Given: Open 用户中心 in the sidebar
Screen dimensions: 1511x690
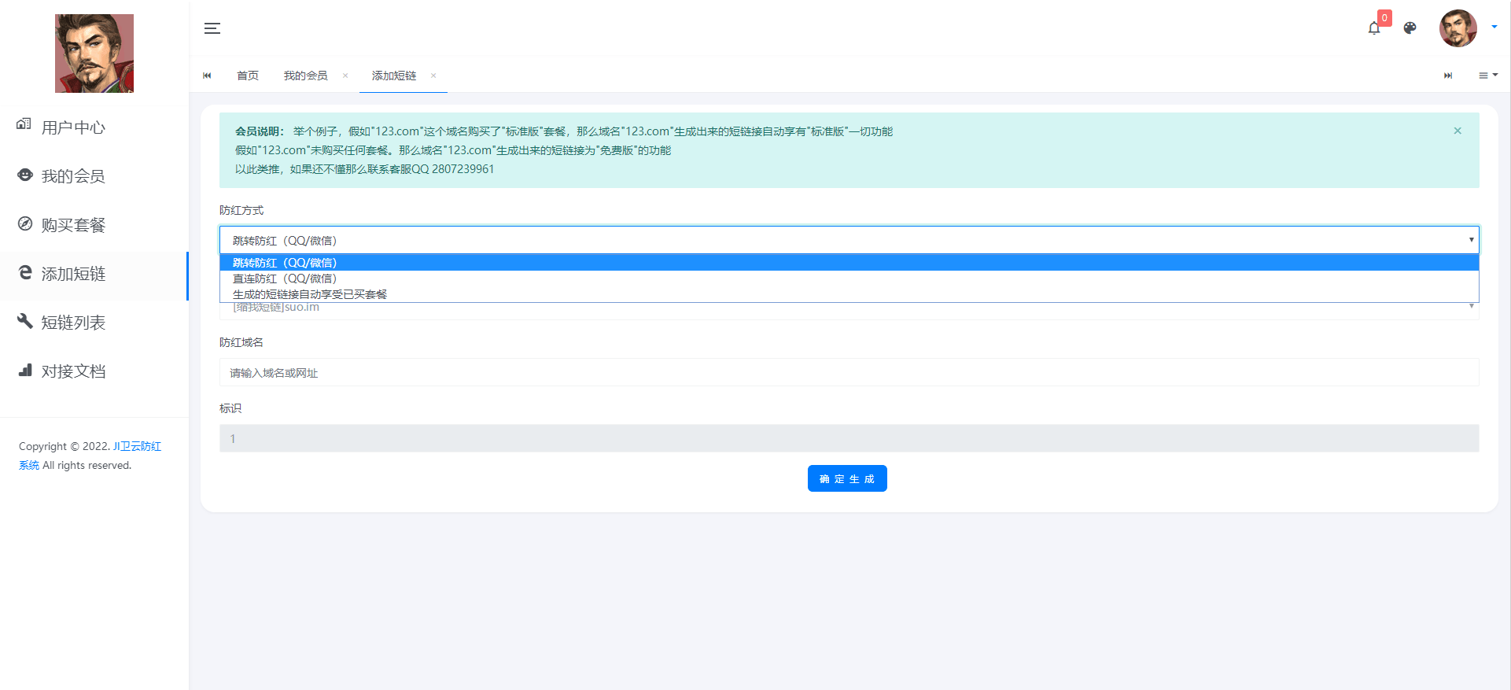Looking at the screenshot, I should [x=73, y=127].
